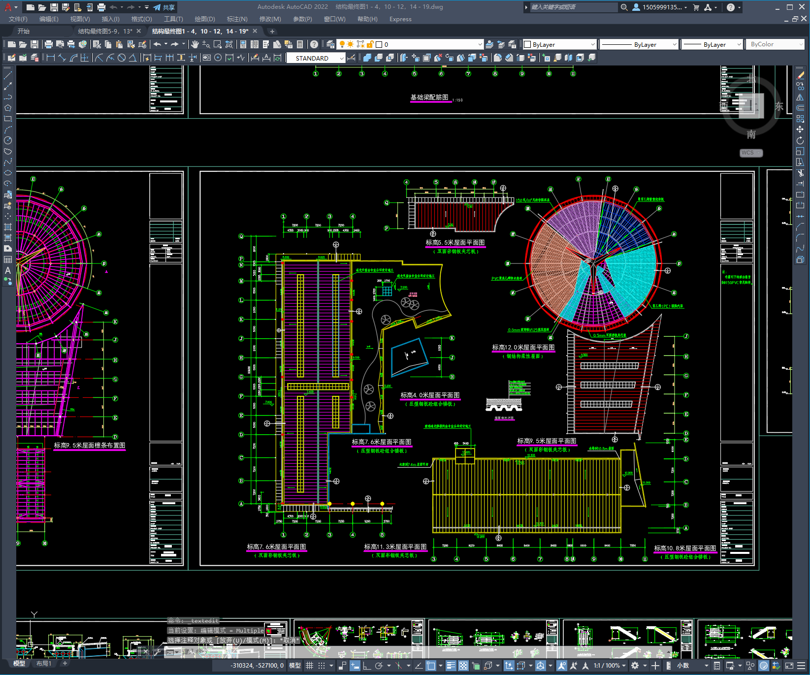Open the annotation scale 1:1 / 100% dropdown
Screen dimensions: 810x675
point(610,666)
